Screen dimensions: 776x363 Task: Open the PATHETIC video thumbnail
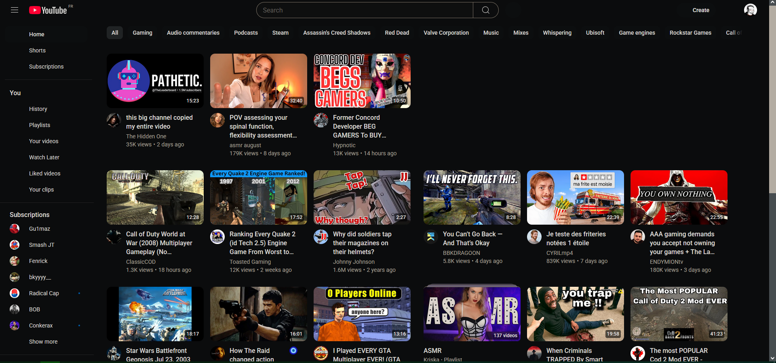155,81
